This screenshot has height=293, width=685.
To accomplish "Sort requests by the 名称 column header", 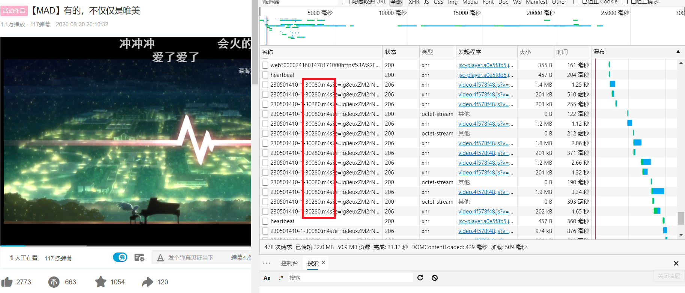I will coord(321,52).
